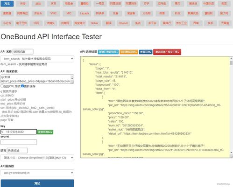Open the TikTok platform tab
The width and height of the screenshot is (233, 187).
tap(94, 23)
